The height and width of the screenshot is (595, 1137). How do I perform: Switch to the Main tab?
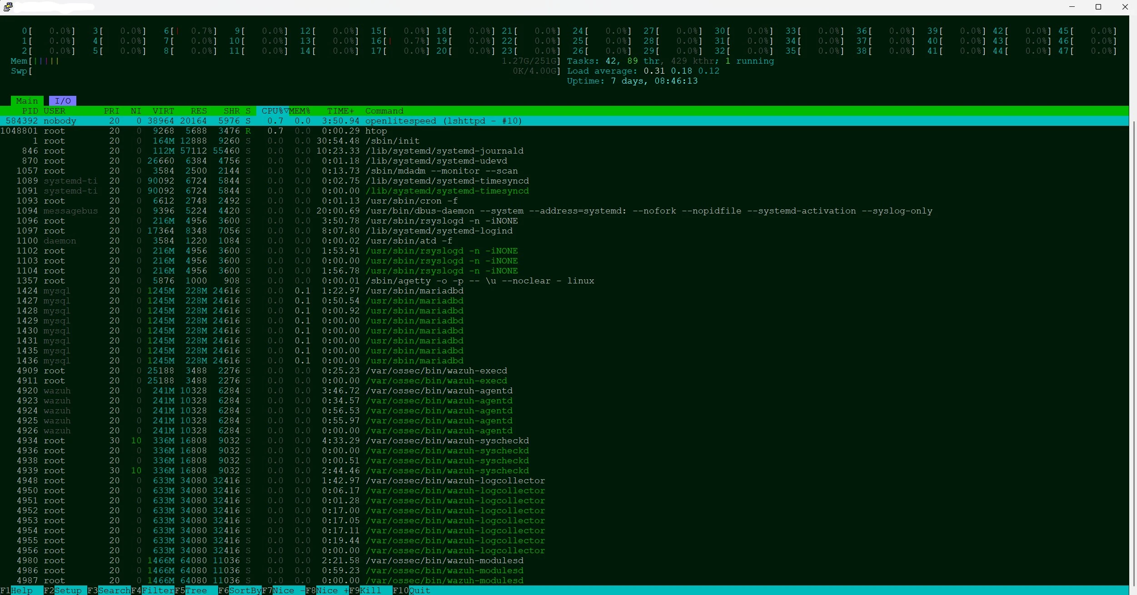click(x=27, y=101)
